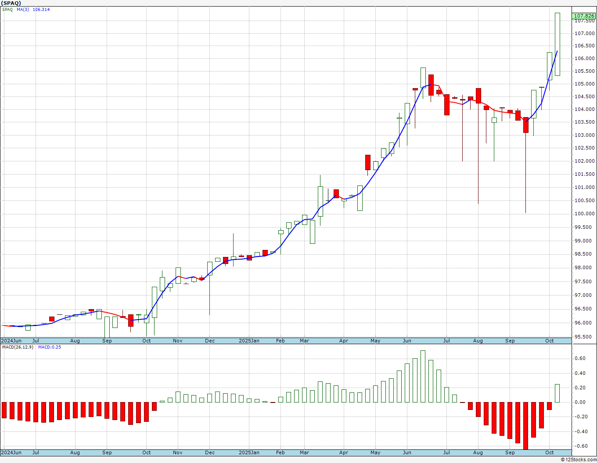Viewport: 597px width, 463px height.
Task: Click the latest green candlestick topping at 107.826
Action: [x=557, y=44]
